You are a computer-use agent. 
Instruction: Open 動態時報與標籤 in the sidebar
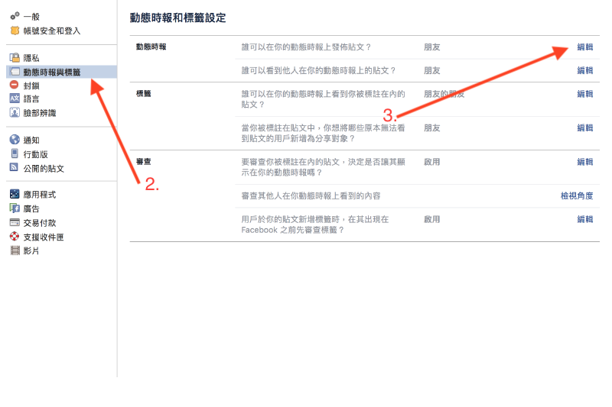52,72
